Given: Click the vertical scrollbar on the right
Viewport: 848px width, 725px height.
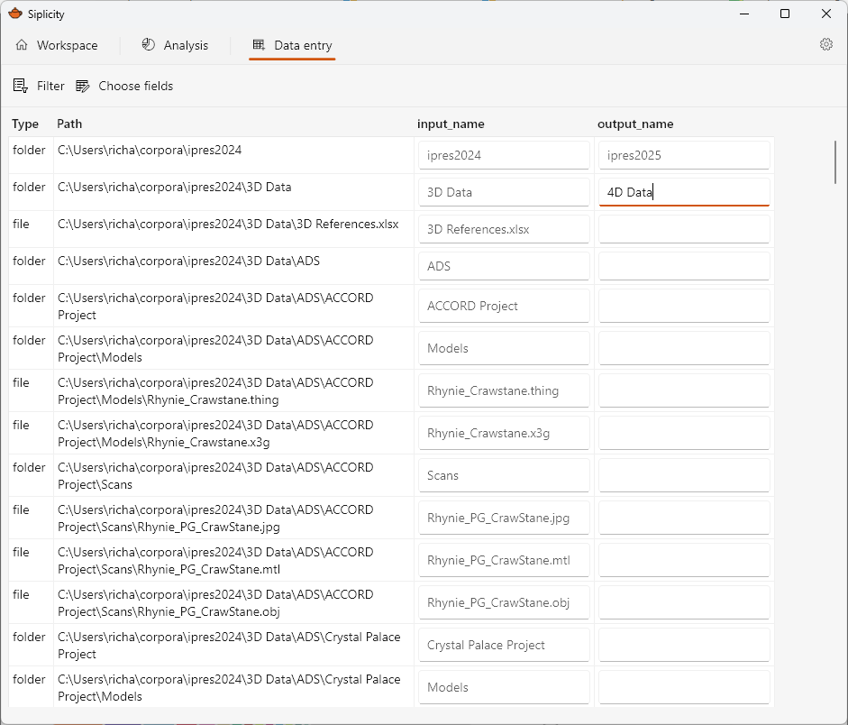Looking at the screenshot, I should (x=836, y=162).
